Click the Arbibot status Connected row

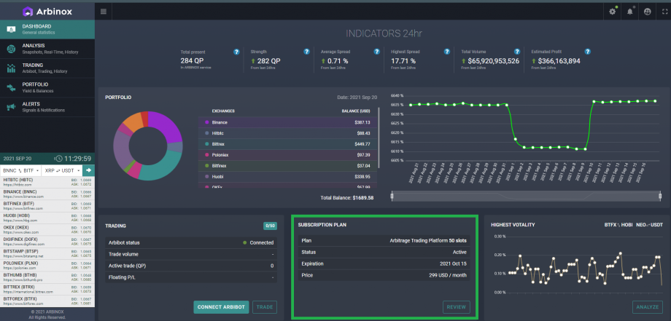click(x=191, y=242)
